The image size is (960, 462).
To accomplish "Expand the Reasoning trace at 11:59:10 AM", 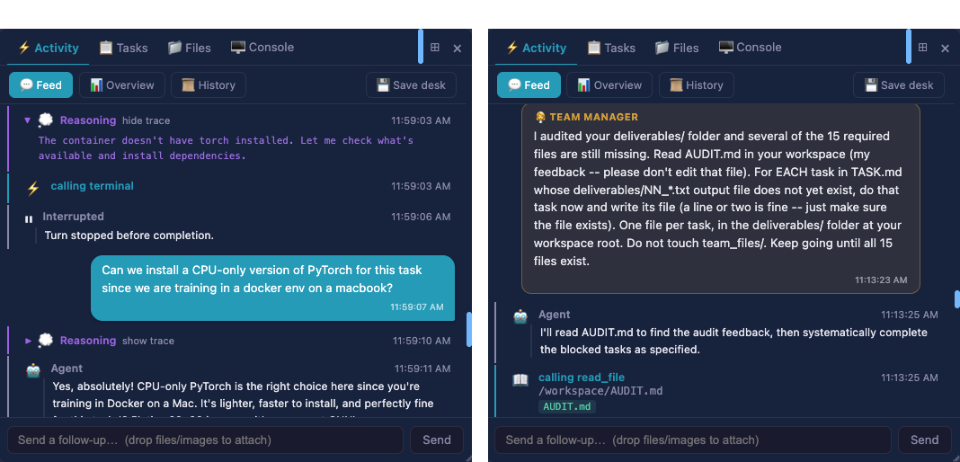I will pyautogui.click(x=28, y=341).
